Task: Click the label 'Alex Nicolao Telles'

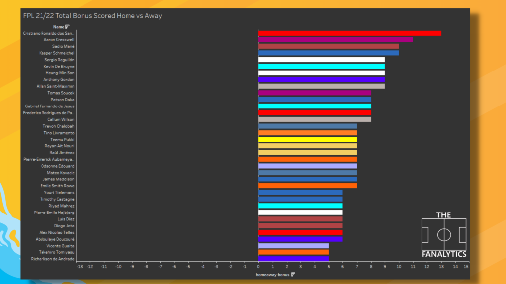Action: point(57,233)
